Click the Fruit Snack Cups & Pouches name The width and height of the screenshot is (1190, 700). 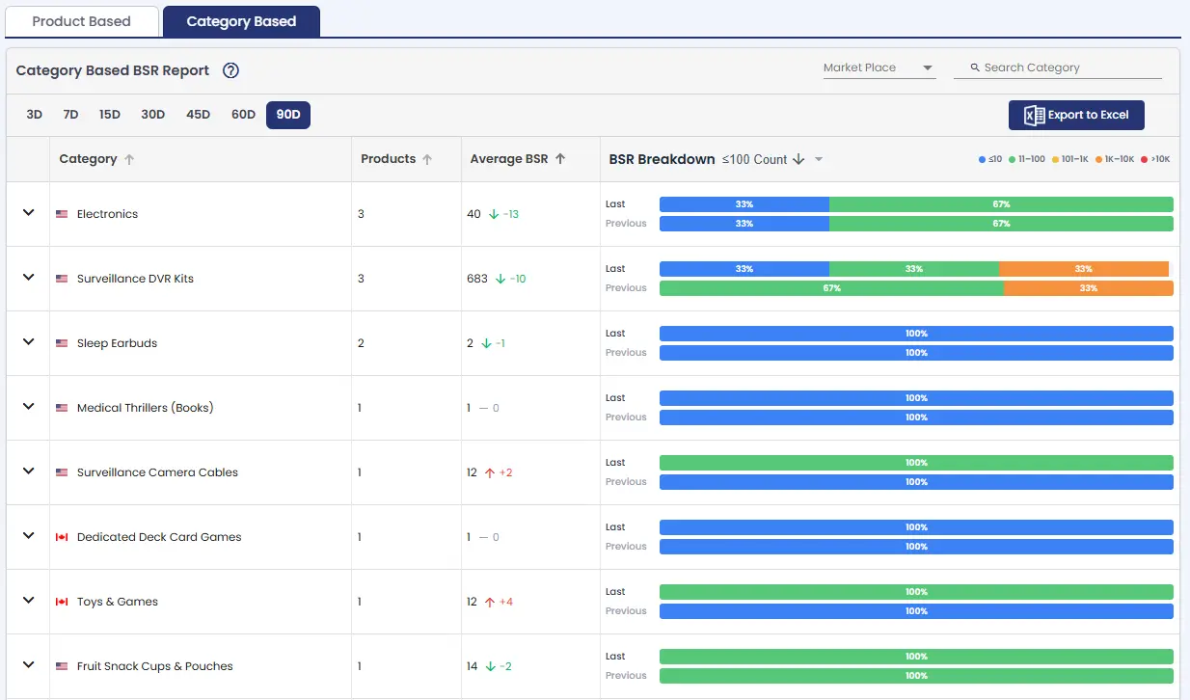click(x=155, y=666)
